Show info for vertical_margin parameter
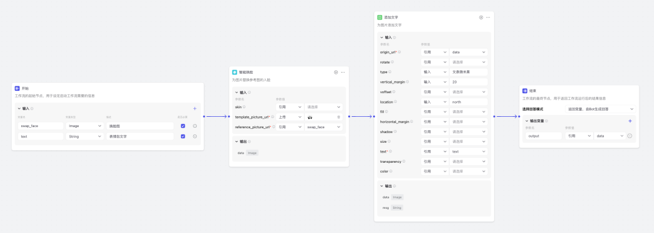 point(408,82)
